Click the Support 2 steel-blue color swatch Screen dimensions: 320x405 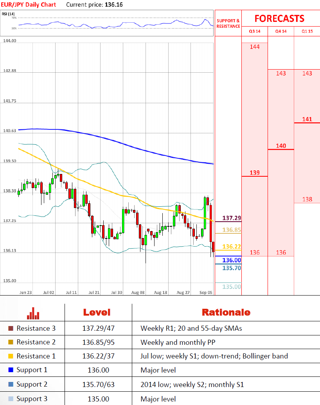[11, 384]
